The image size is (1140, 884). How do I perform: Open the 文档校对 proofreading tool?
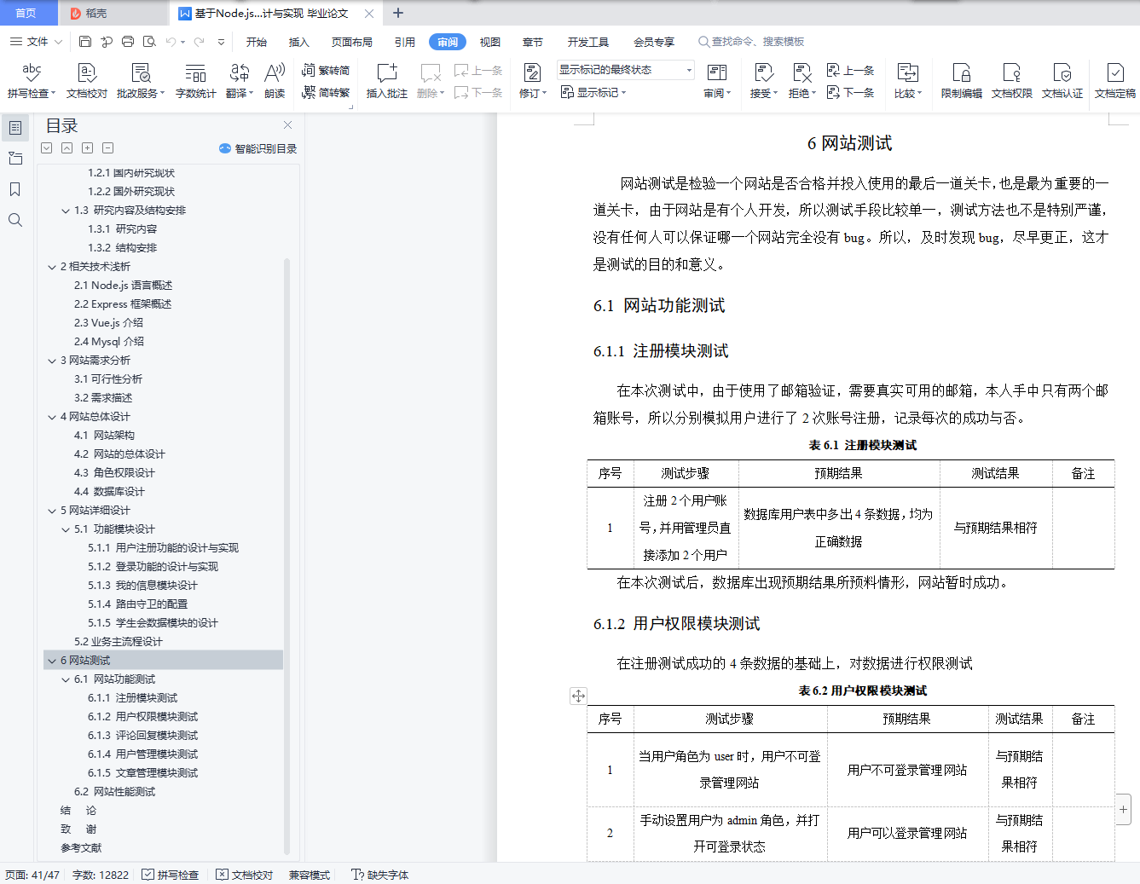tap(87, 81)
